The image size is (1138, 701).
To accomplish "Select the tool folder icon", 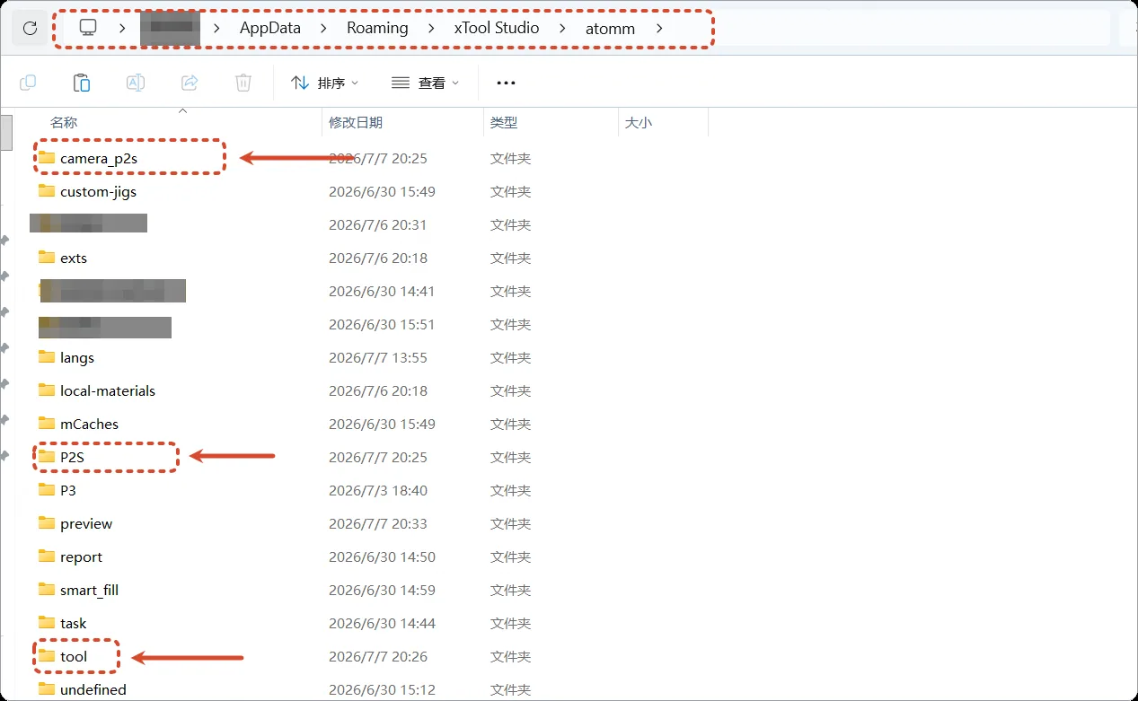I will 47,656.
